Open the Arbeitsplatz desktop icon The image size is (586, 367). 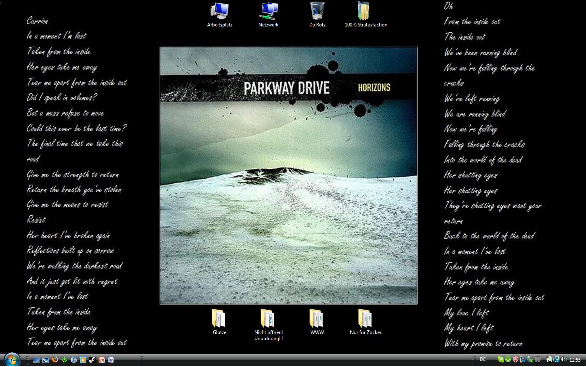click(219, 15)
